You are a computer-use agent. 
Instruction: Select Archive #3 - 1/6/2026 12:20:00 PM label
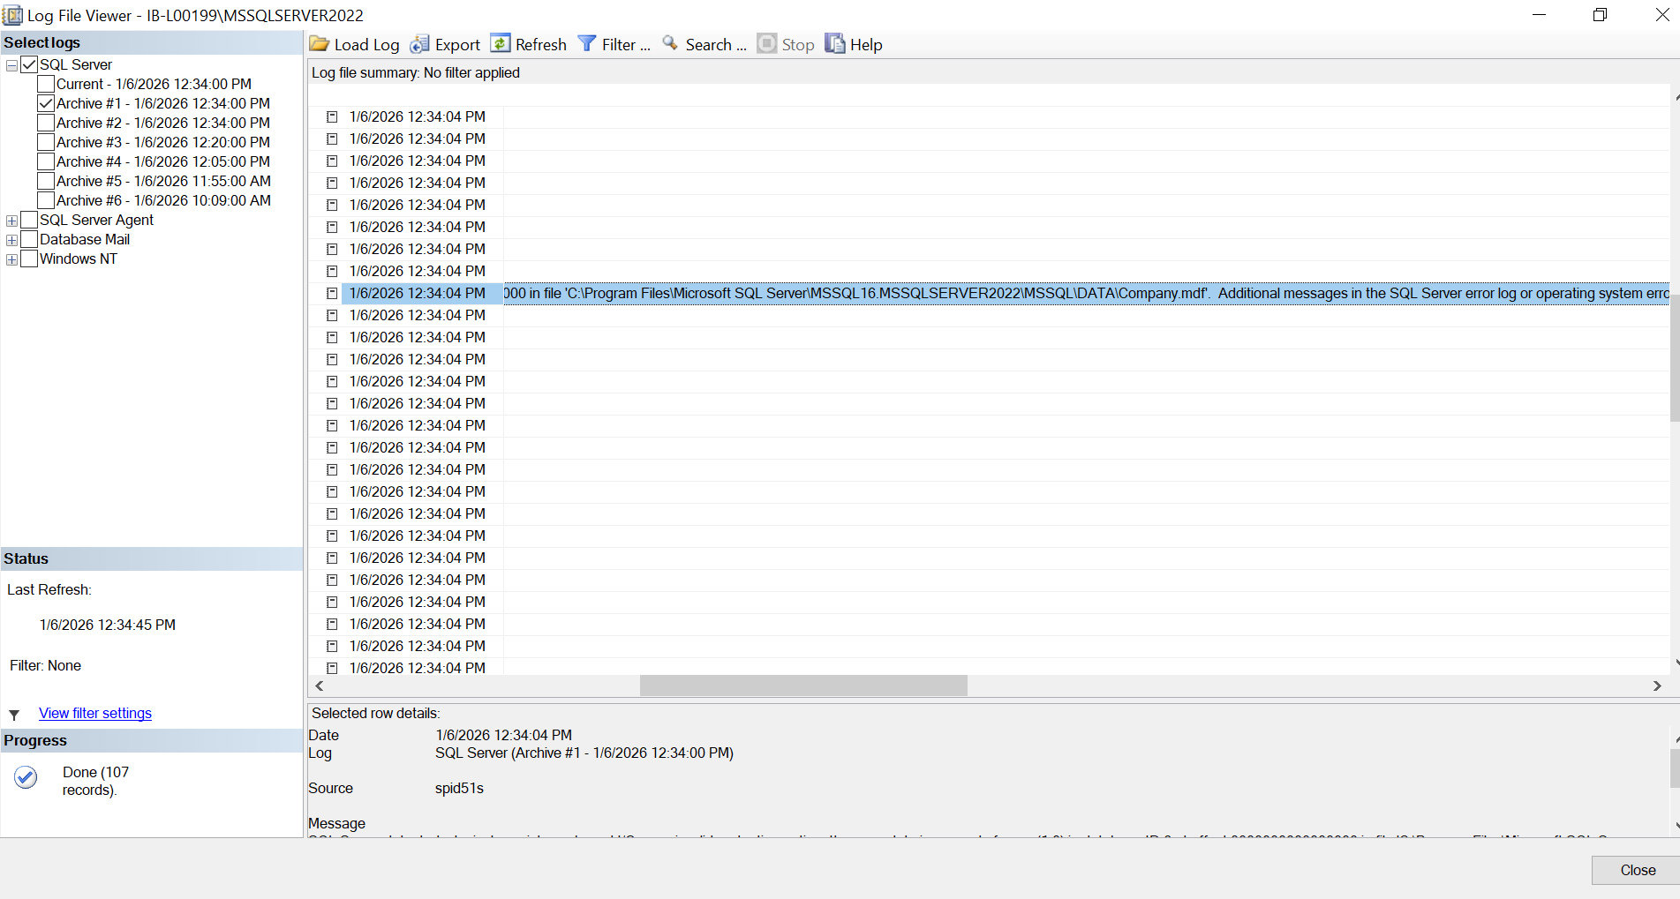[163, 142]
